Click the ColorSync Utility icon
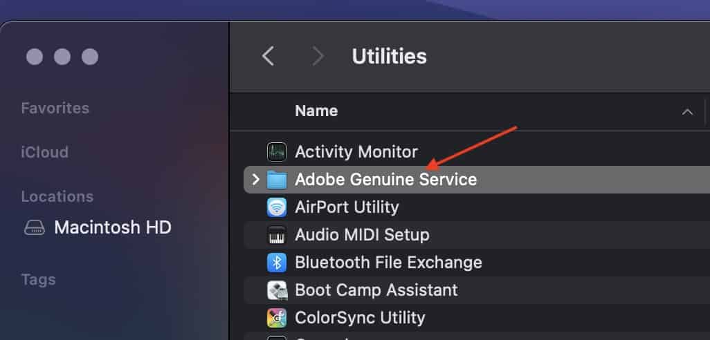 [277, 318]
